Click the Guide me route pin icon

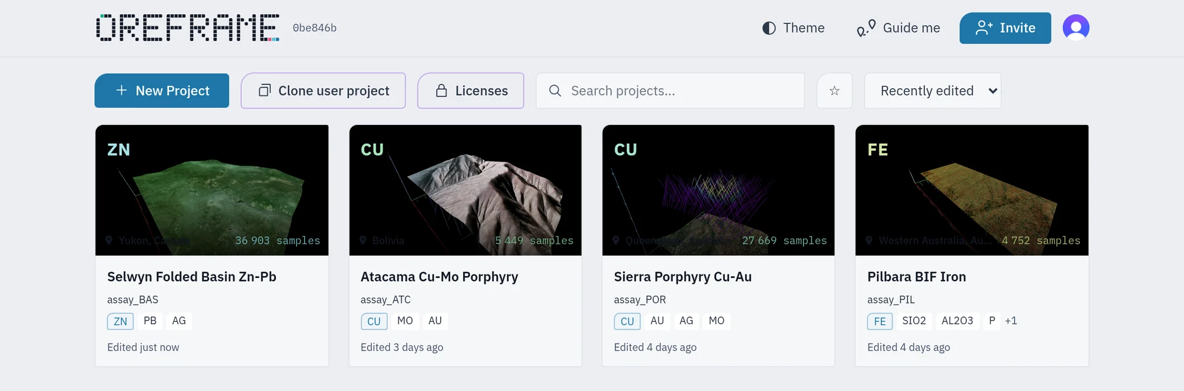[x=866, y=28]
